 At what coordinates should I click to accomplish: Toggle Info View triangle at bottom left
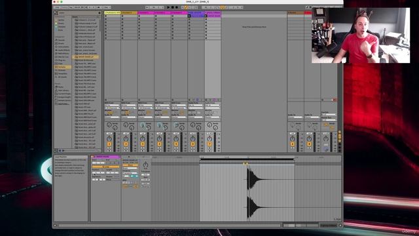(x=55, y=226)
